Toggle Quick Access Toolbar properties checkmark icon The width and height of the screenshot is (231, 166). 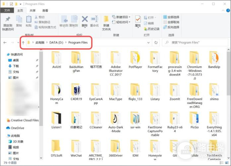pyautogui.click(x=11, y=4)
